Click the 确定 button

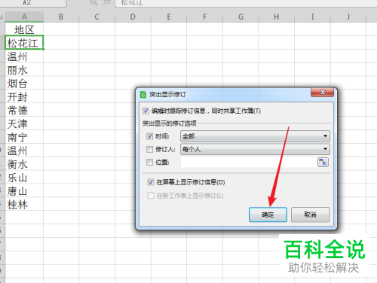pos(268,215)
